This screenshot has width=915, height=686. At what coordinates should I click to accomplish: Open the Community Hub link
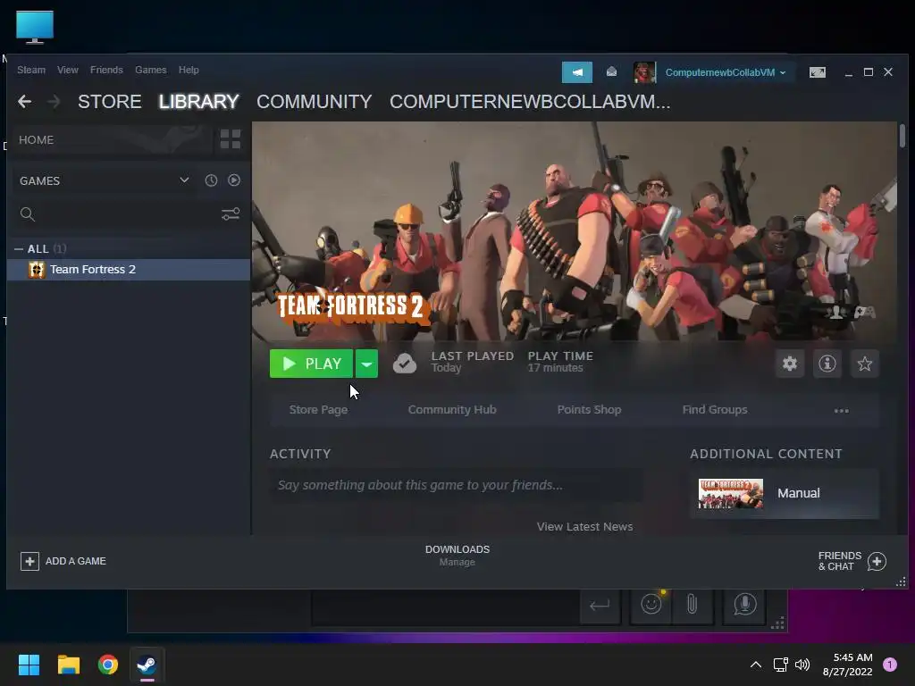[x=452, y=410]
